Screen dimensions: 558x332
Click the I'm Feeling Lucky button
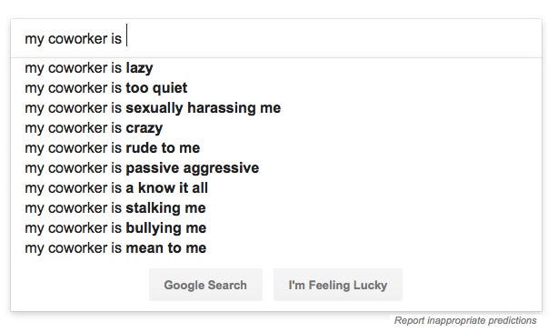(x=338, y=285)
